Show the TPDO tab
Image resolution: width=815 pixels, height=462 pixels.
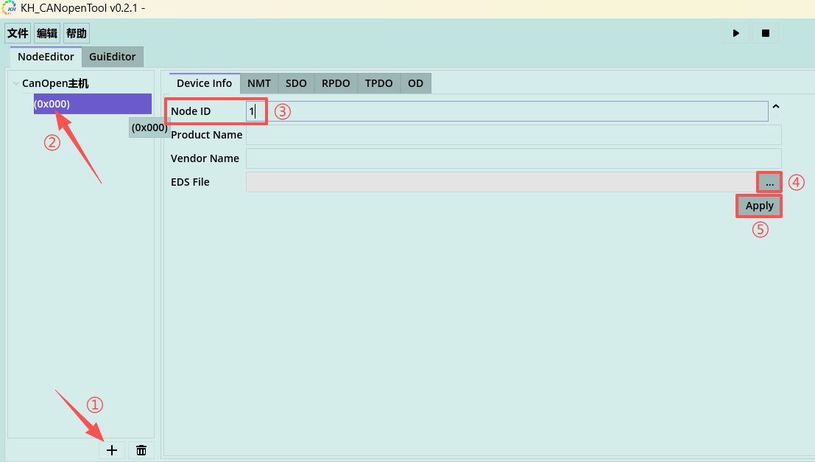(x=379, y=83)
